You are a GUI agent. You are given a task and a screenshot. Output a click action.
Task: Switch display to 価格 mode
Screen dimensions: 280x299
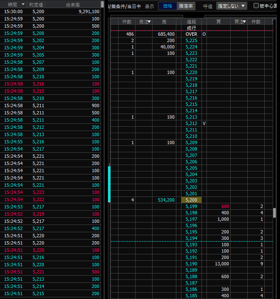pyautogui.click(x=168, y=6)
